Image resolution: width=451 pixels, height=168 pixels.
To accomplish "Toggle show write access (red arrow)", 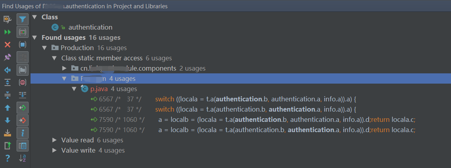I will [x=23, y=120].
